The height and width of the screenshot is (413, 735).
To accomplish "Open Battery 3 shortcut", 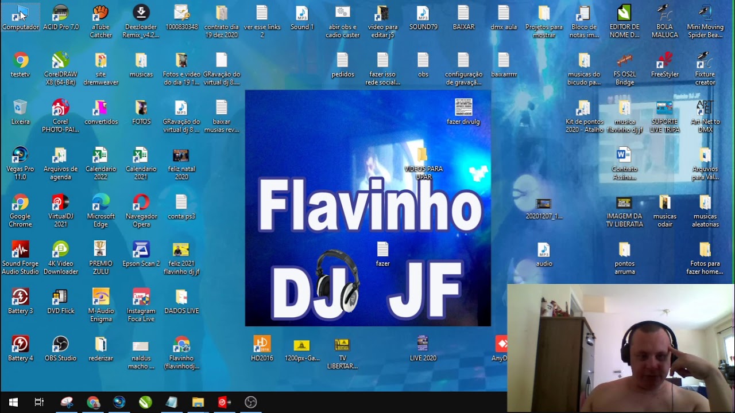I will (x=20, y=301).
